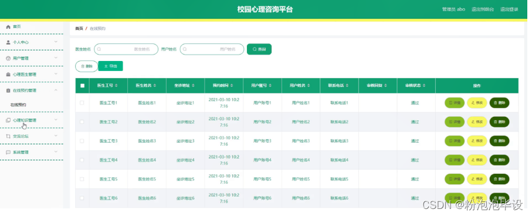This screenshot has height=216, width=532.
Task: Expand 个人中心 with its chevron arrow
Action: (56, 42)
